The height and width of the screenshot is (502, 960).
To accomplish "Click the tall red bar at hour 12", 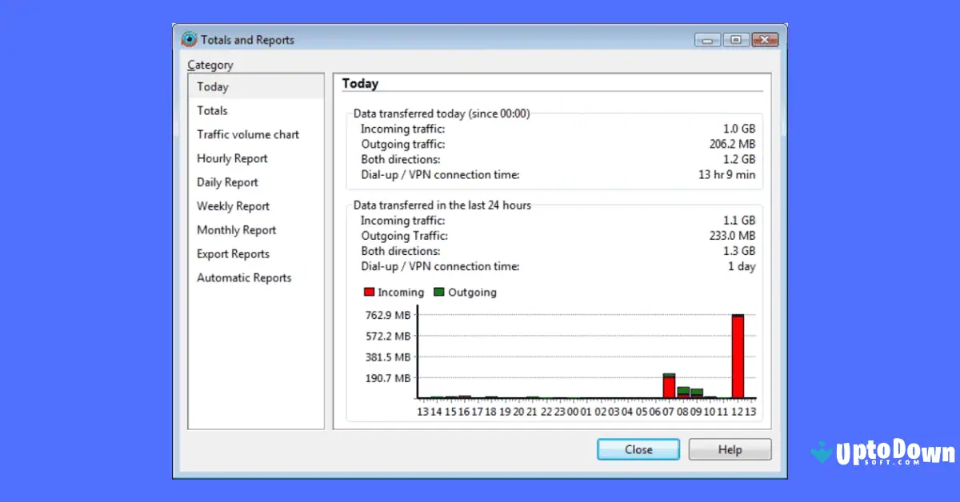I will click(x=738, y=356).
